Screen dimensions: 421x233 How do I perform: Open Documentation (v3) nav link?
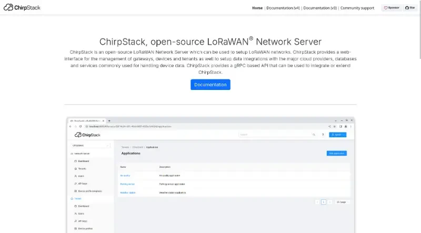320,8
